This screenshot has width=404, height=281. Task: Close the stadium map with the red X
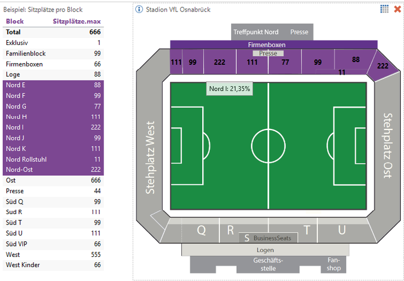click(397, 9)
